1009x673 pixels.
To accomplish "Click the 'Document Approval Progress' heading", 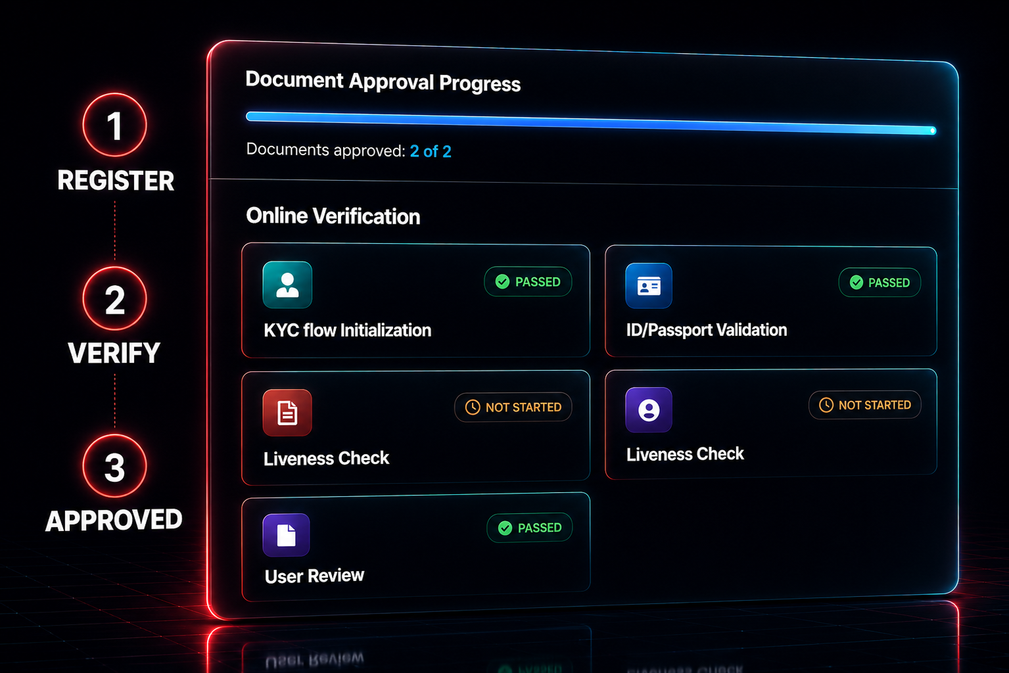I will [x=383, y=82].
